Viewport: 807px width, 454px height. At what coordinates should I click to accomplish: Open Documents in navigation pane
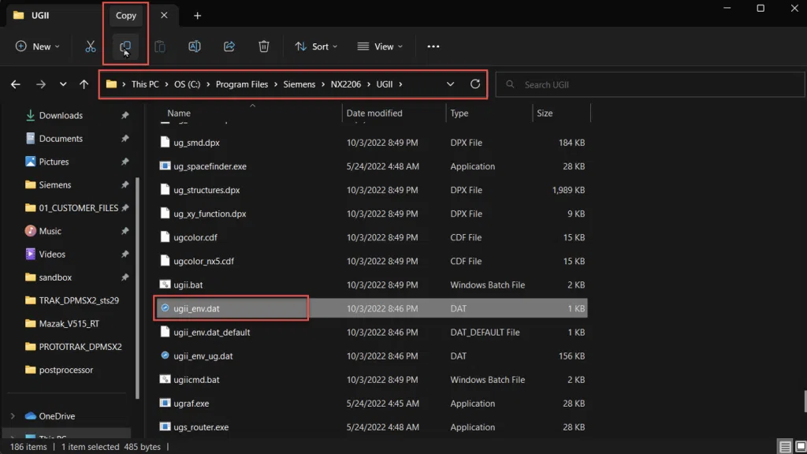tap(61, 139)
